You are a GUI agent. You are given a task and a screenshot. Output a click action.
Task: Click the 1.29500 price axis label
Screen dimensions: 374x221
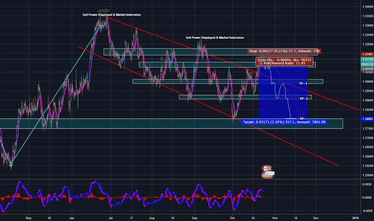[368, 91]
